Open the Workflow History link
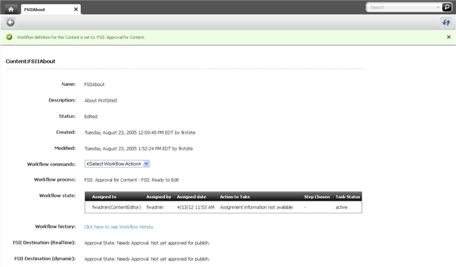 (119, 227)
